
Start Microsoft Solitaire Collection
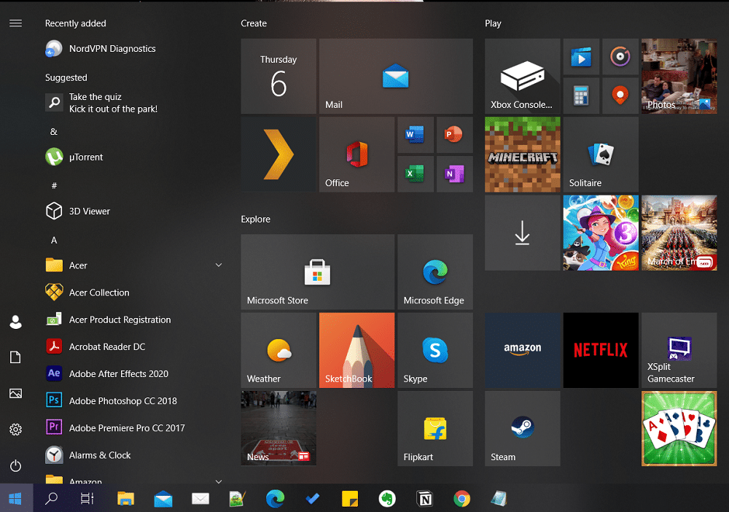point(600,154)
